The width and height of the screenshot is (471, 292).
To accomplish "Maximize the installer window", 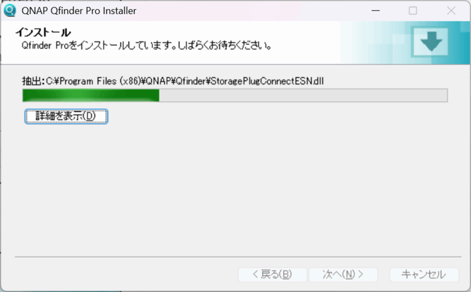I will 413,11.
